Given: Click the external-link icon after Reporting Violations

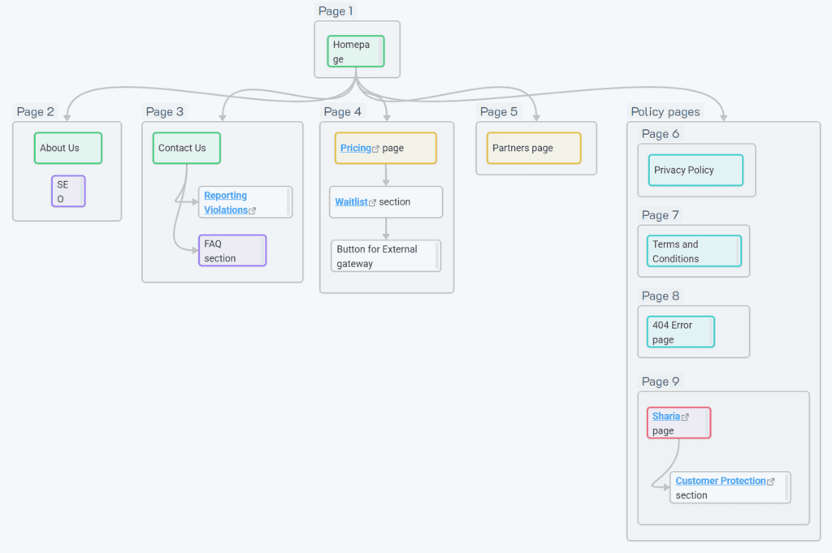Looking at the screenshot, I should click(x=253, y=210).
